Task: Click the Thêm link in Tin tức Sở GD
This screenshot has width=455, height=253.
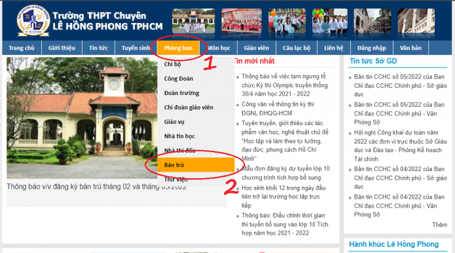Action: coord(440,225)
